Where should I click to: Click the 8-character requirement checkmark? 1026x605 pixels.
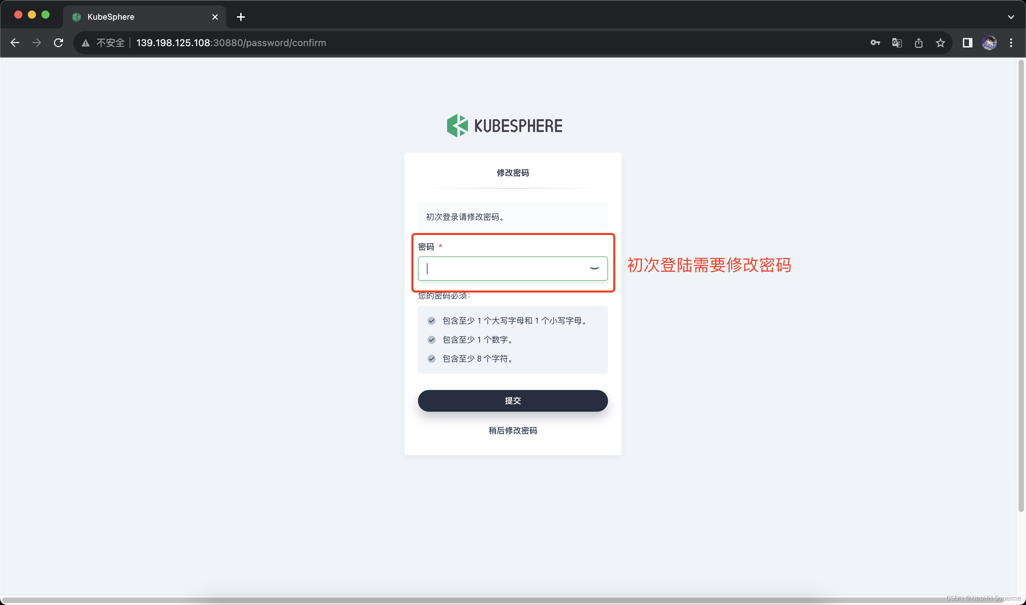click(x=432, y=359)
